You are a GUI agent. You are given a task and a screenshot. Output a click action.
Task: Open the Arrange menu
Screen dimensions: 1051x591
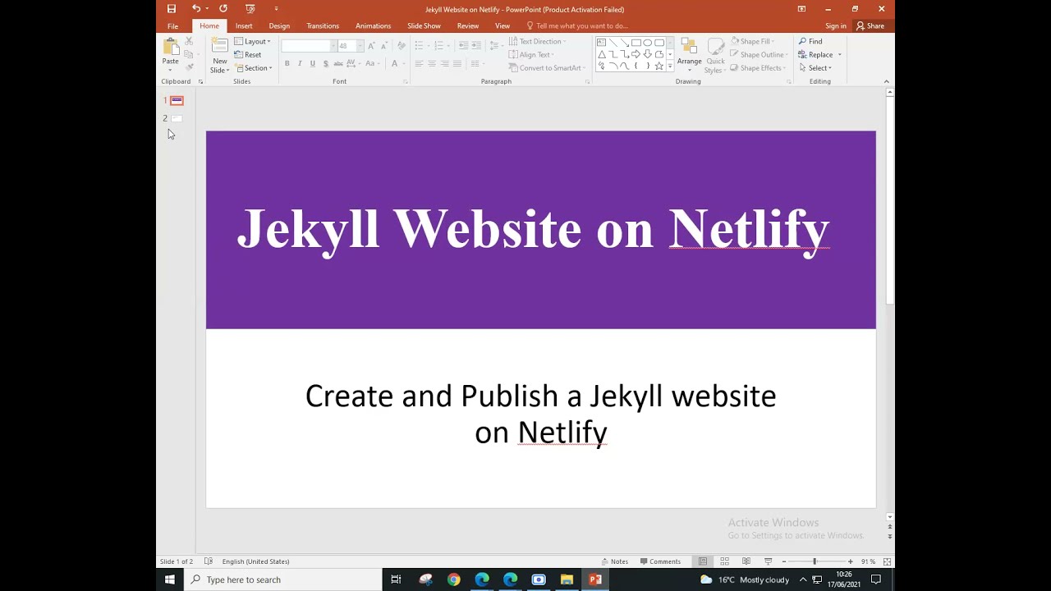(689, 54)
